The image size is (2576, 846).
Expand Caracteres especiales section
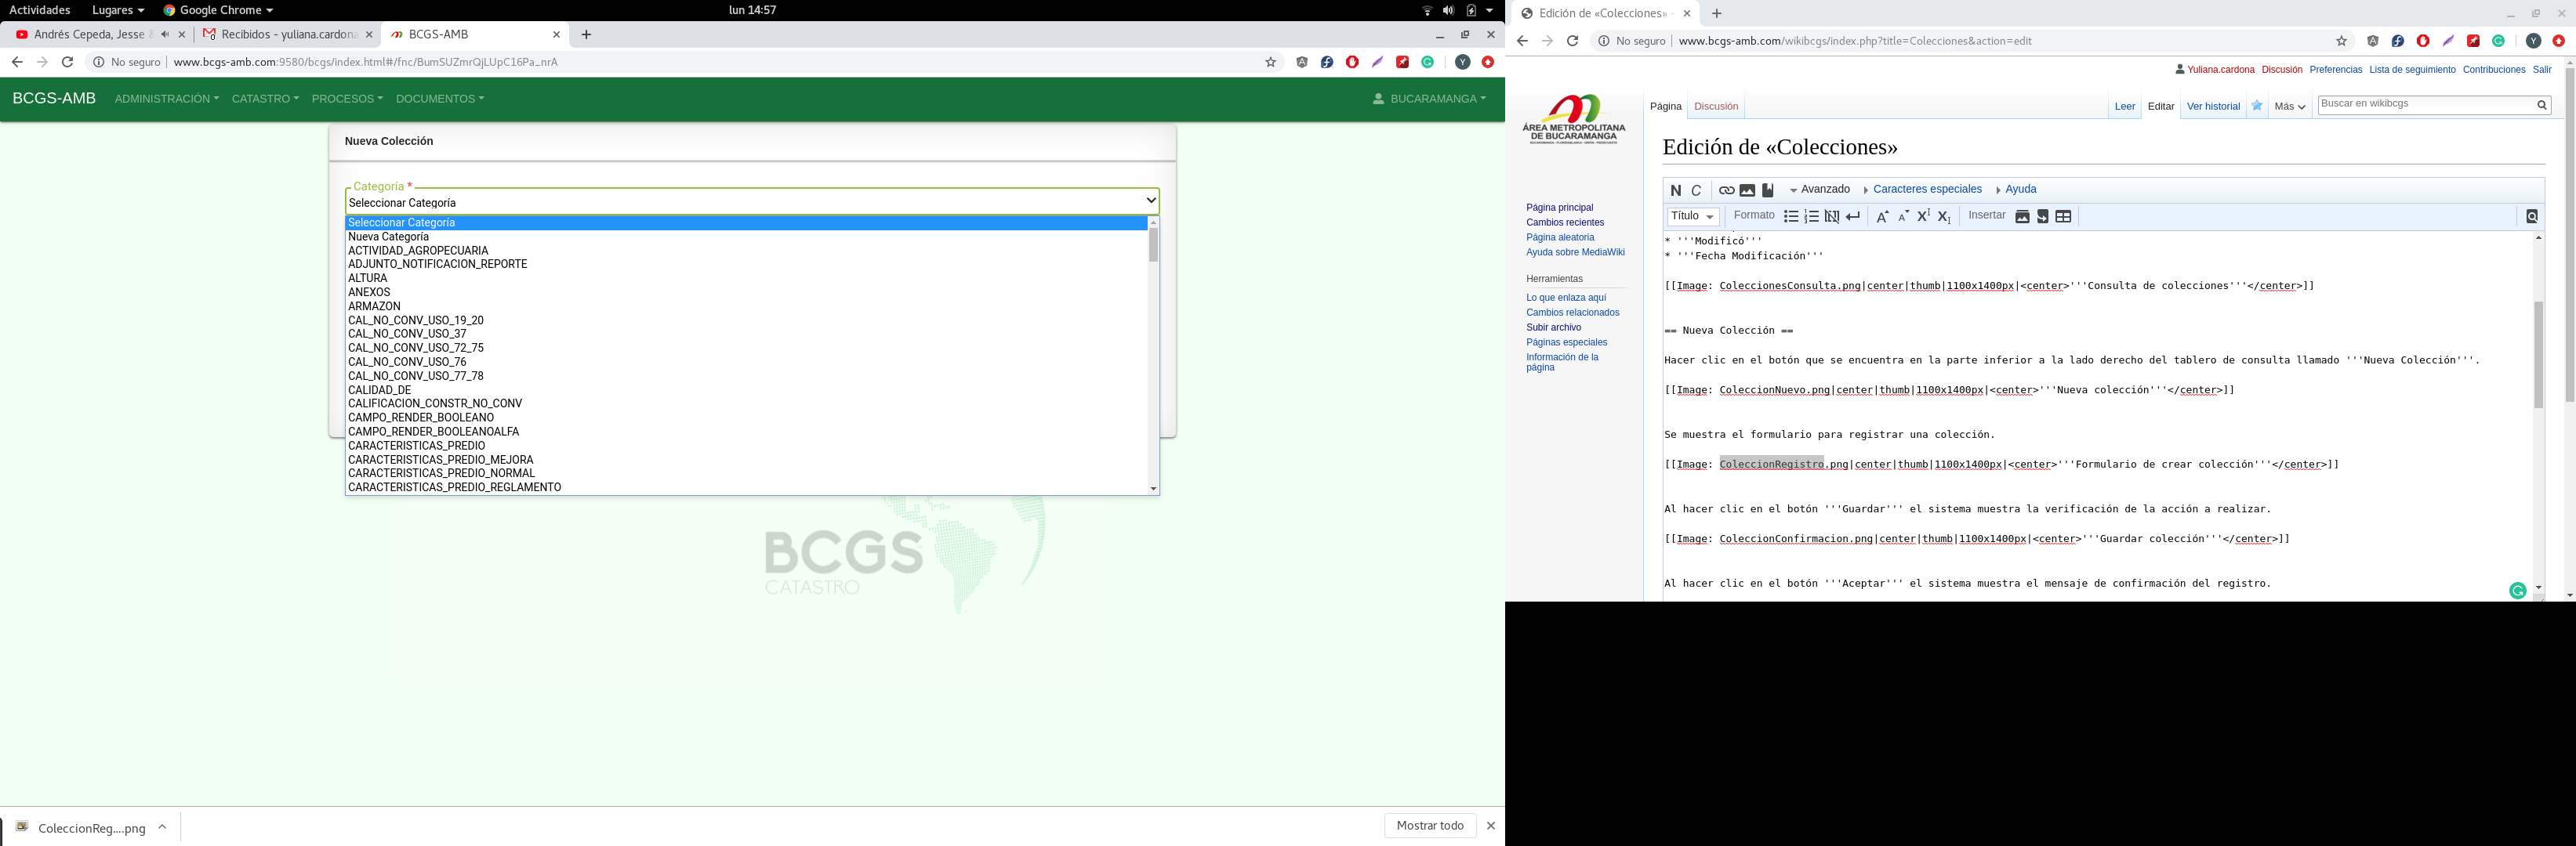tap(1922, 190)
